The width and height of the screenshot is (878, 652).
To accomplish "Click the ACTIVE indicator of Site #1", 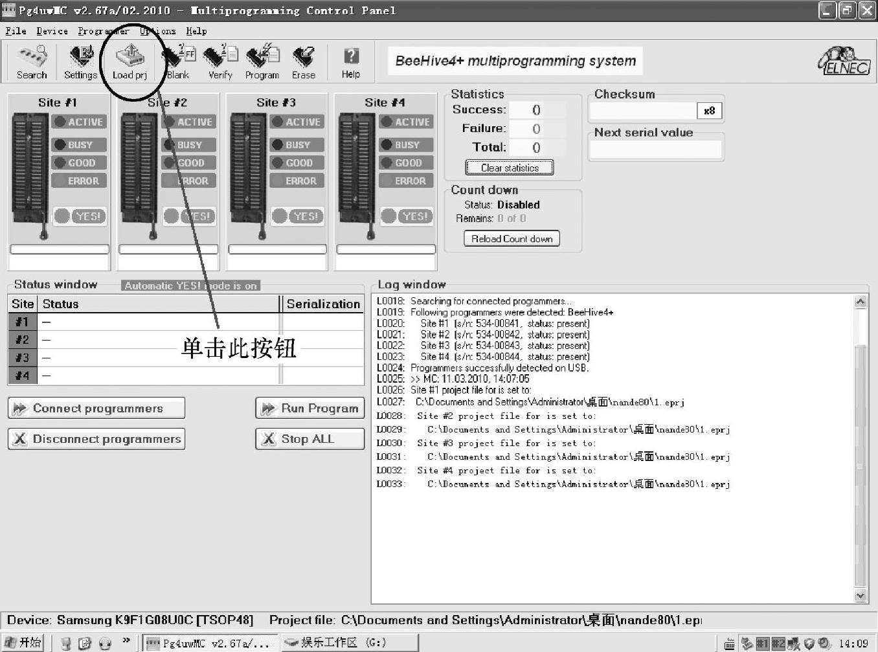I will tap(79, 122).
